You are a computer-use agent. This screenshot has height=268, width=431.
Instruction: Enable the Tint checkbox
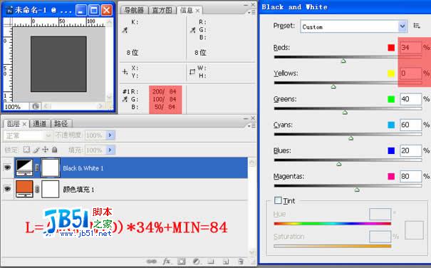[278, 200]
